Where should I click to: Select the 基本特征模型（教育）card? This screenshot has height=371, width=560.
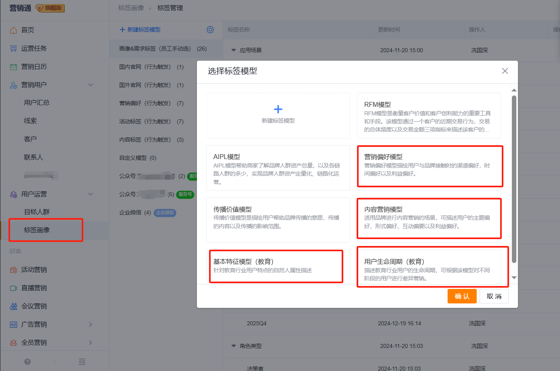pyautogui.click(x=278, y=266)
